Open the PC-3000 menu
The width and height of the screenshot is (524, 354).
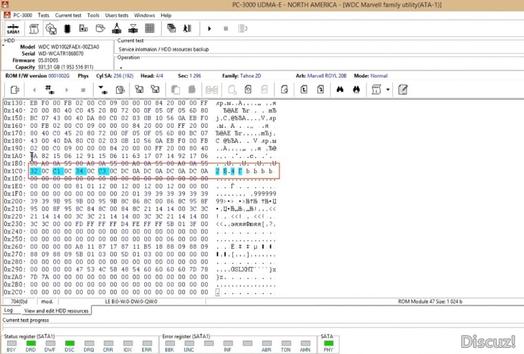click(23, 15)
